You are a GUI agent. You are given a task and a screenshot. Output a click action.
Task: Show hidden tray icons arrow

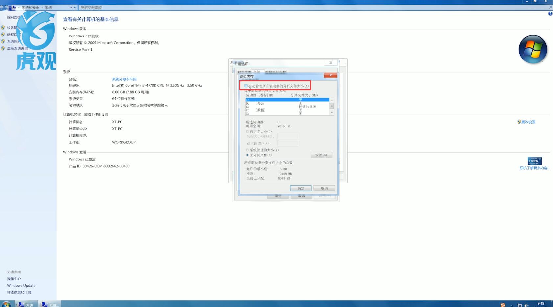pyautogui.click(x=512, y=305)
